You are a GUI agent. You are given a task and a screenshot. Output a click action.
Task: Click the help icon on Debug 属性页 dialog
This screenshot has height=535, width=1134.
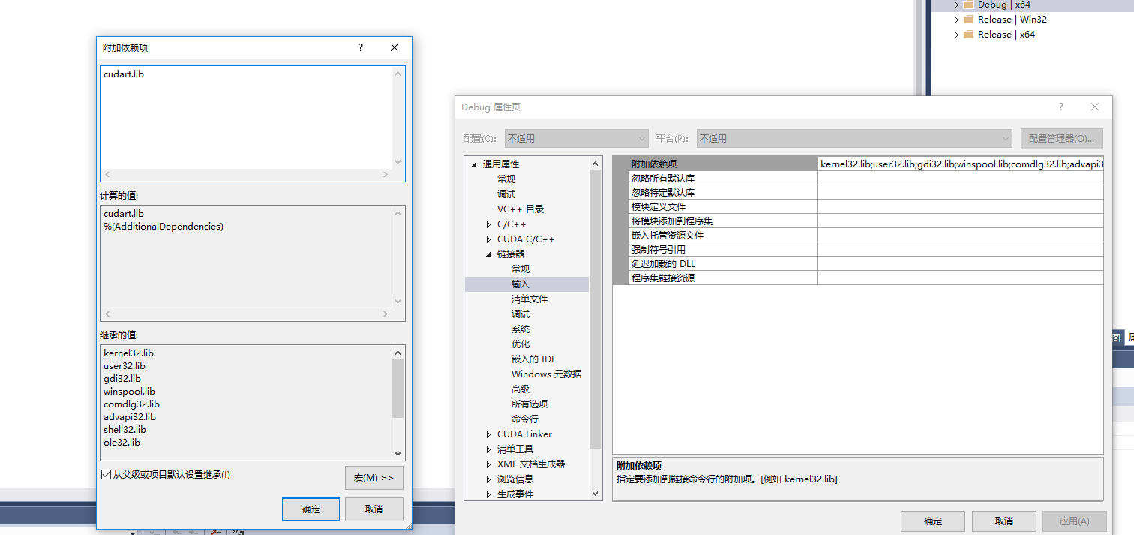(x=1060, y=107)
